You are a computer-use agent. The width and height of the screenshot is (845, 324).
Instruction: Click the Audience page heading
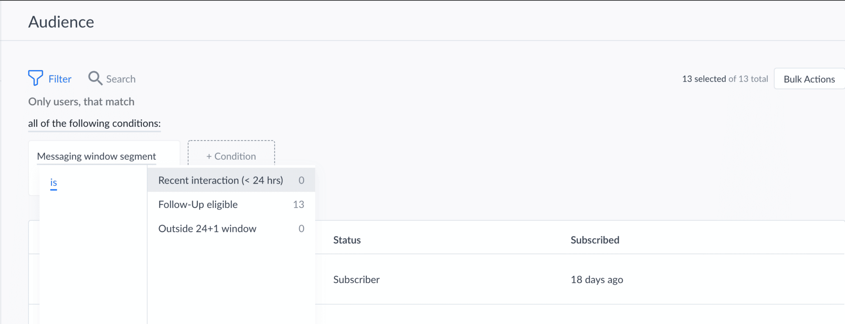pyautogui.click(x=61, y=22)
